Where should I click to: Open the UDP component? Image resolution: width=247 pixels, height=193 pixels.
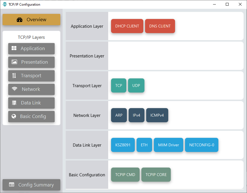click(x=136, y=85)
